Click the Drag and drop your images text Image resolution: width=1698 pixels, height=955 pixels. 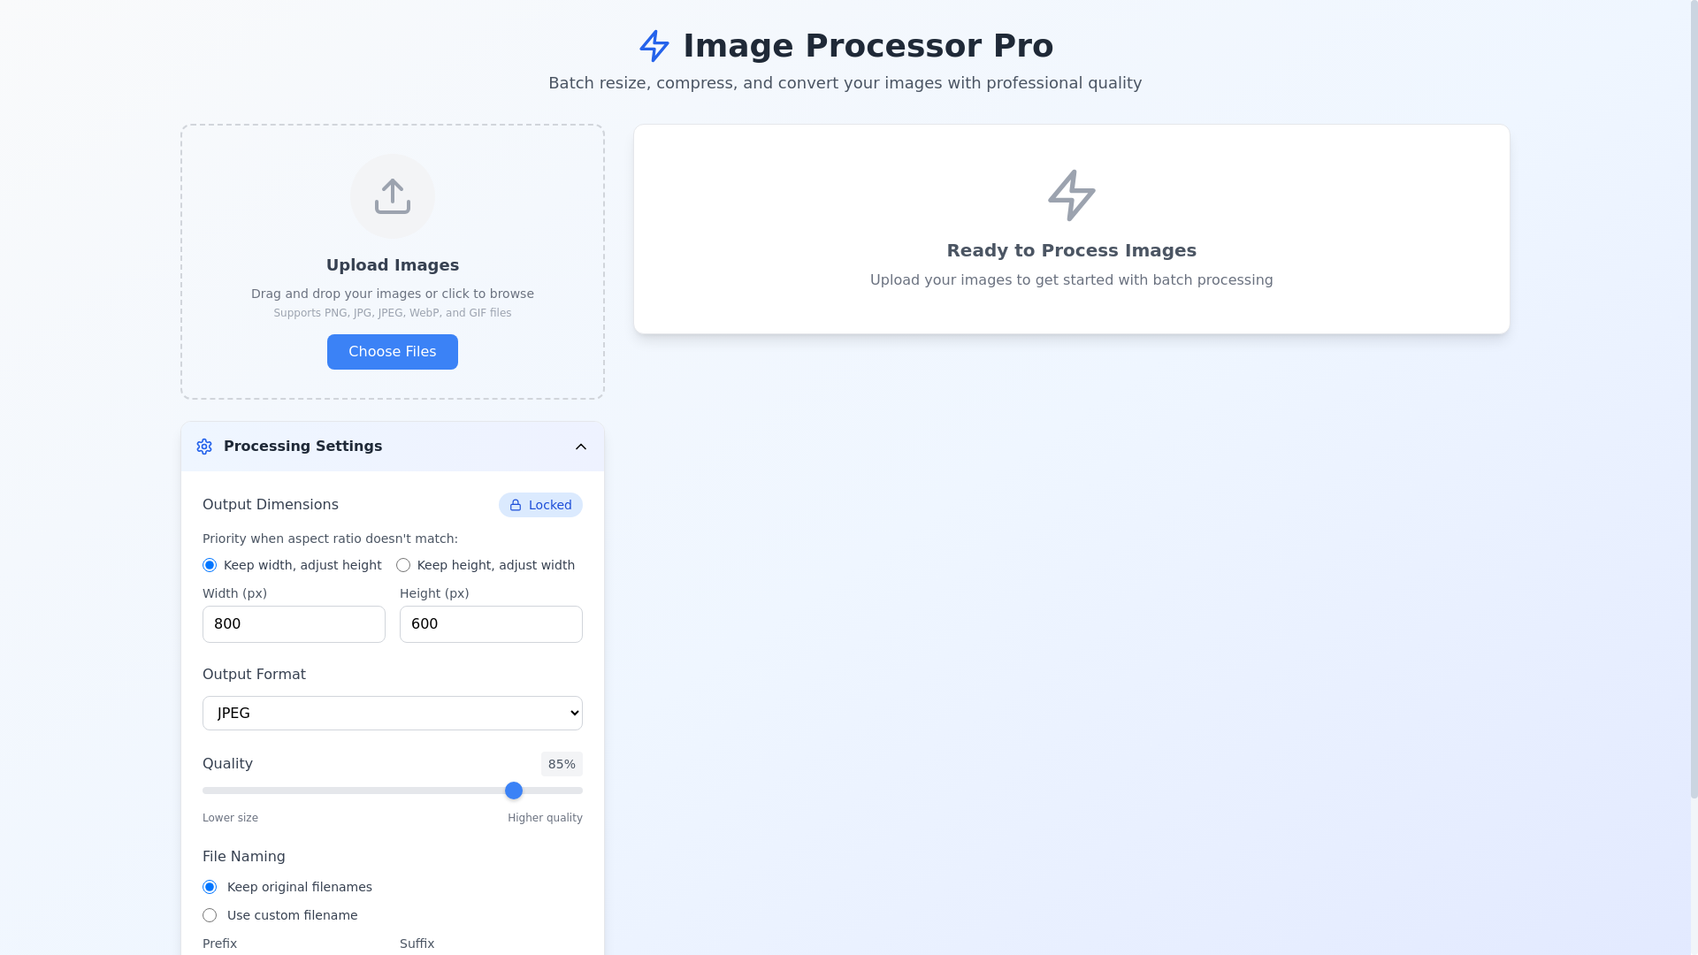(393, 294)
